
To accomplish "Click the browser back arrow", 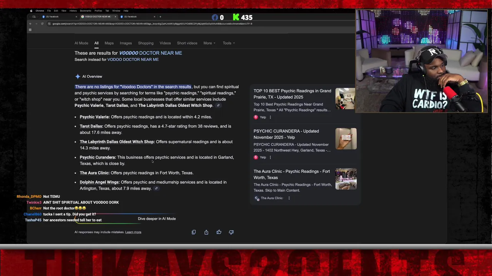I will click(x=30, y=24).
